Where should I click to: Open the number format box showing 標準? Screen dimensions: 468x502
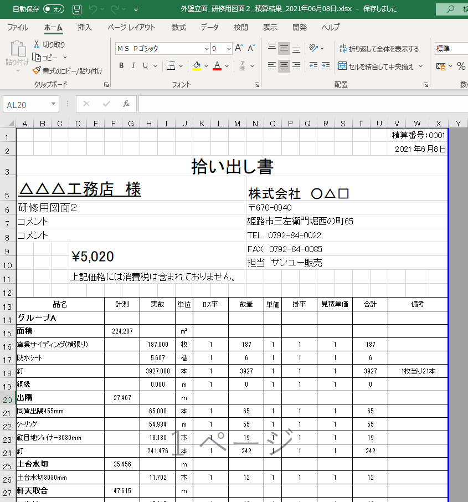[x=451, y=49]
